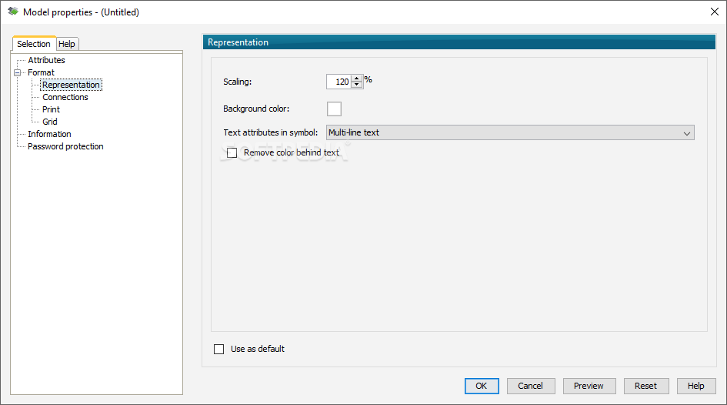Tick the Use as default checkbox
727x405 pixels.
(x=218, y=349)
